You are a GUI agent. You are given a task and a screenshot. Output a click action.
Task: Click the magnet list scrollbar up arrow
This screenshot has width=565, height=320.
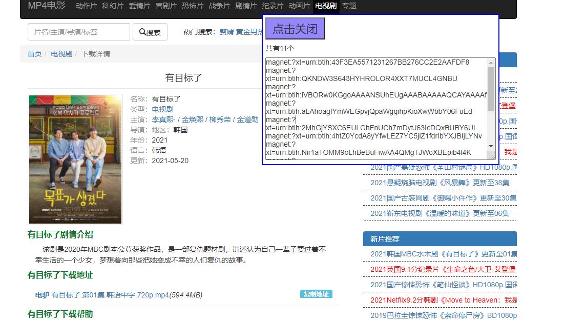(x=491, y=63)
